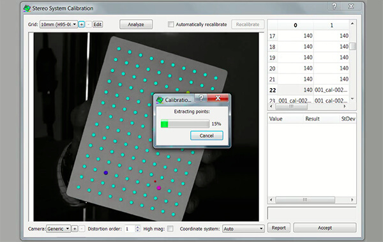This screenshot has height=242, width=383.
Task: Click the Stereo System Calibration app icon
Action: (x=27, y=8)
